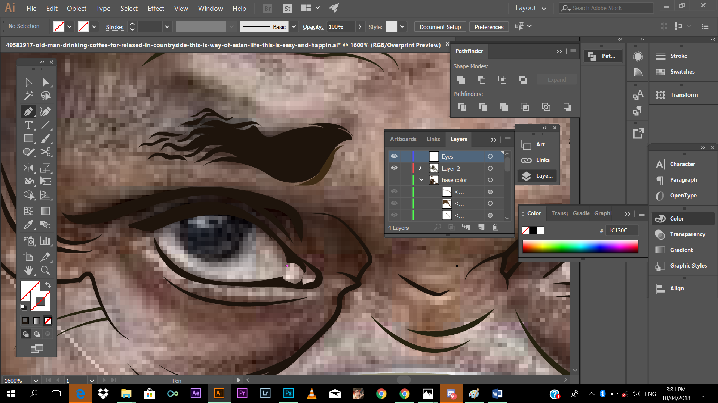The height and width of the screenshot is (403, 718).
Task: Select the Curvature tool
Action: tap(46, 111)
